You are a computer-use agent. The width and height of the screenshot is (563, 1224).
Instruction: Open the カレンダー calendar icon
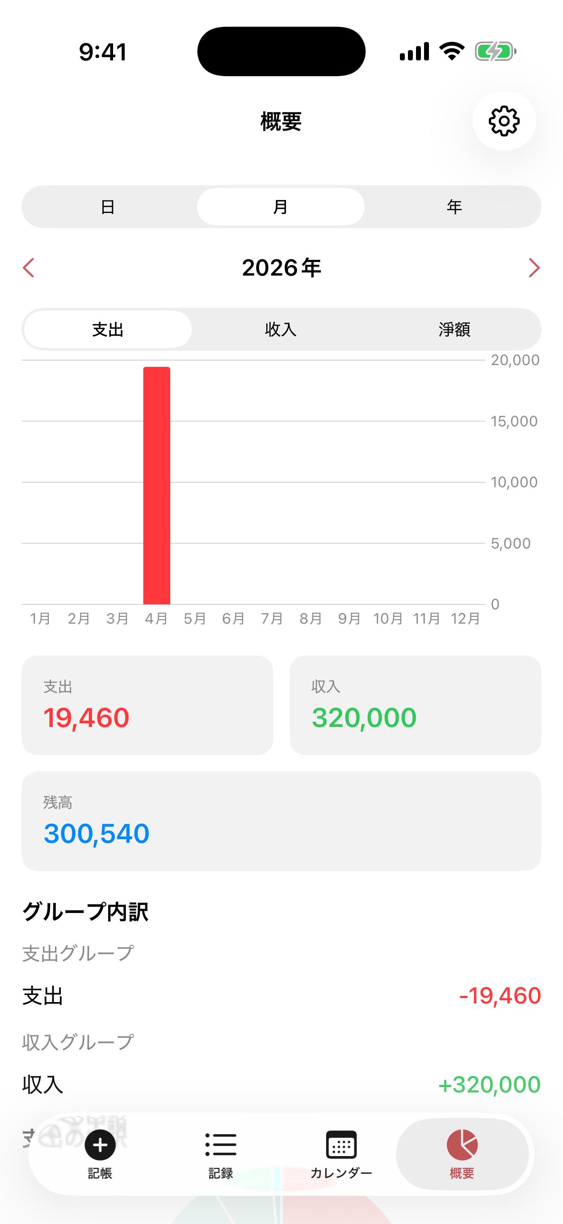click(x=341, y=1144)
